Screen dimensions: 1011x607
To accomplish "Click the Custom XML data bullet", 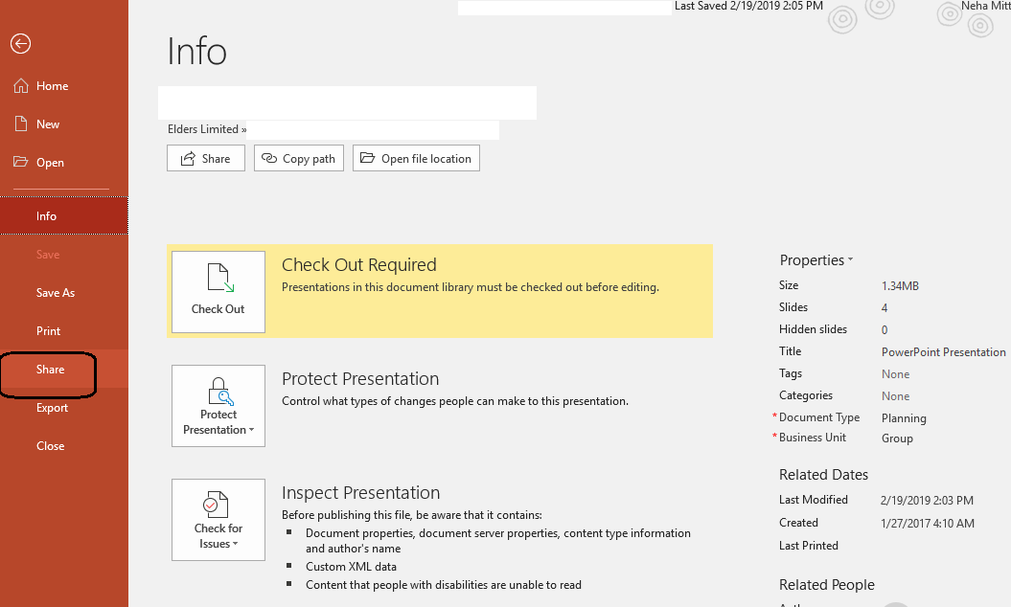I will [x=352, y=567].
